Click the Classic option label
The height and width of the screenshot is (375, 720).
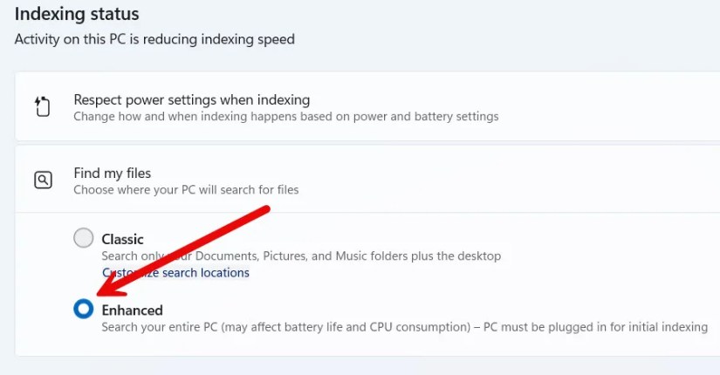122,239
